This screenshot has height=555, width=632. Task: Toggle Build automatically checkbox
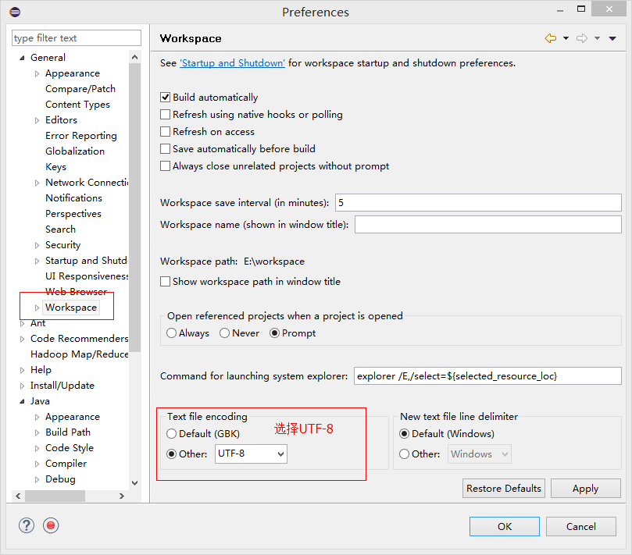(166, 97)
